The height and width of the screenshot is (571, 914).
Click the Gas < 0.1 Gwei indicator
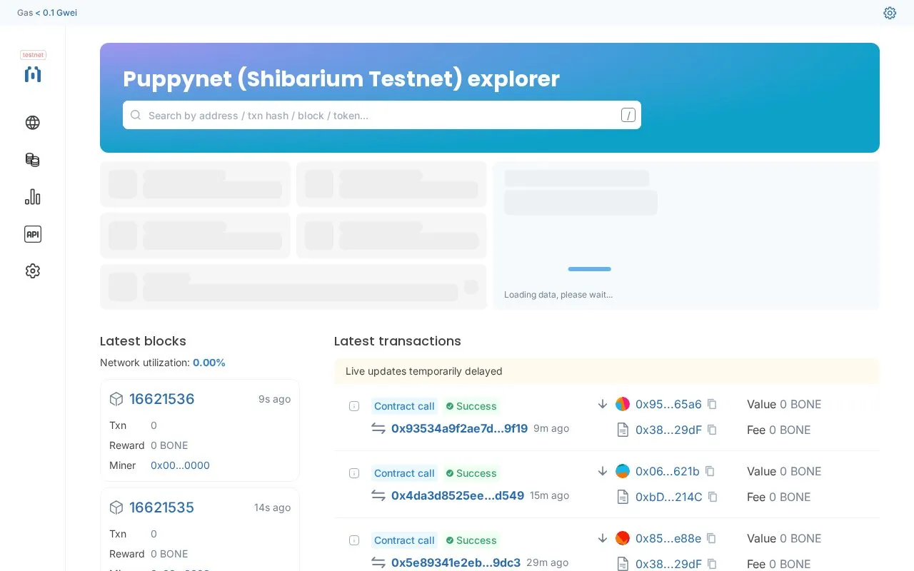tap(47, 13)
